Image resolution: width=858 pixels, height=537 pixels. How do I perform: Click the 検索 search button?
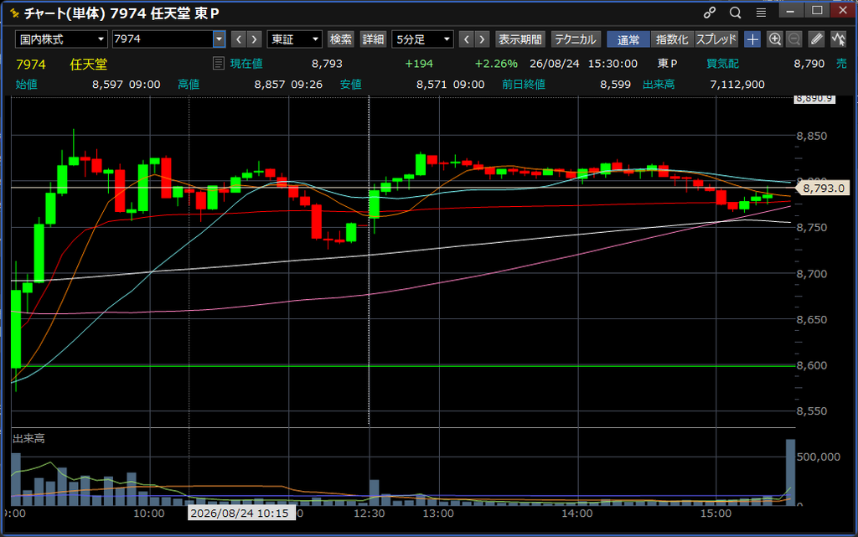pyautogui.click(x=341, y=39)
